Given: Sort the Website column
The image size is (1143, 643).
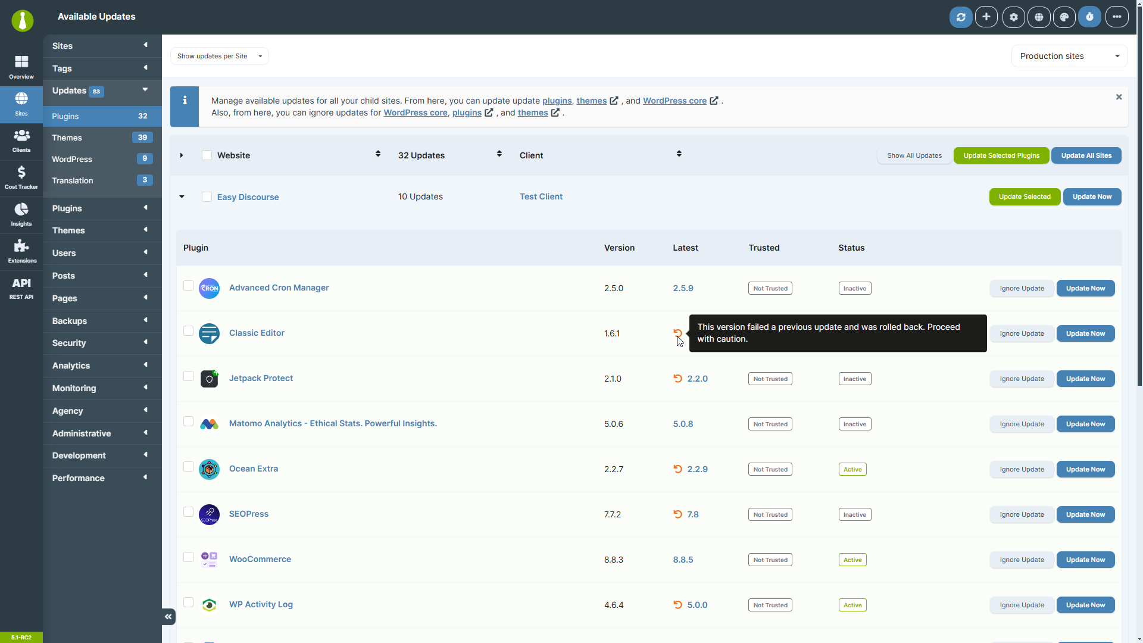Looking at the screenshot, I should point(377,154).
